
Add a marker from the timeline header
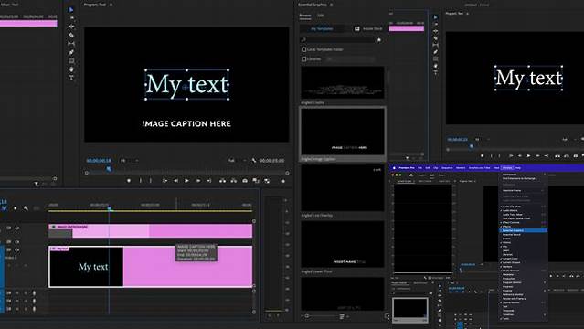tap(15, 208)
